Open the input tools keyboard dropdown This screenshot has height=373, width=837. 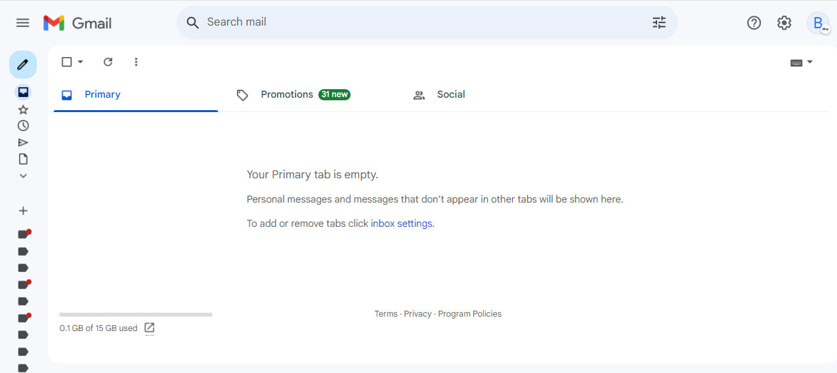tap(802, 62)
